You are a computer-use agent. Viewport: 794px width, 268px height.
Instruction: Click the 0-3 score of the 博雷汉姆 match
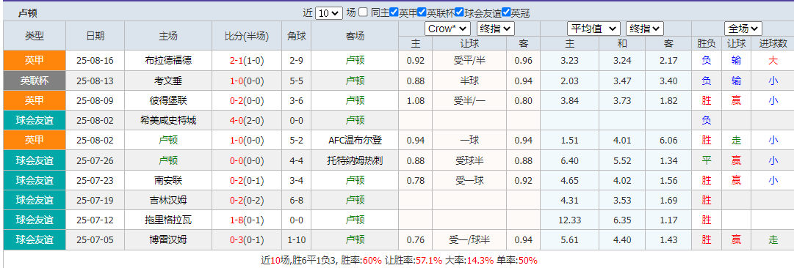(237, 239)
